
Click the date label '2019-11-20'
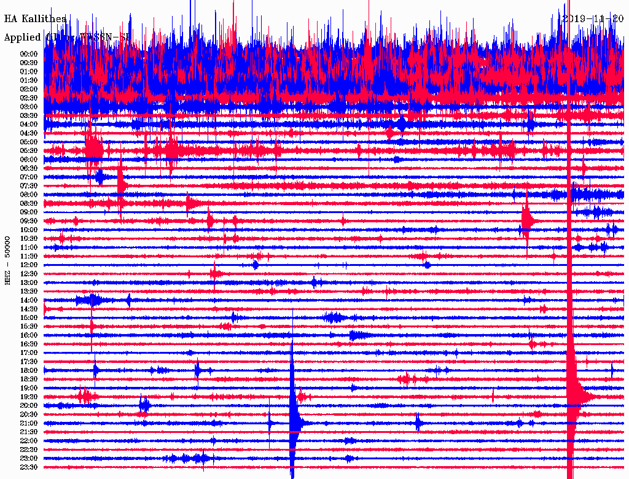(593, 18)
